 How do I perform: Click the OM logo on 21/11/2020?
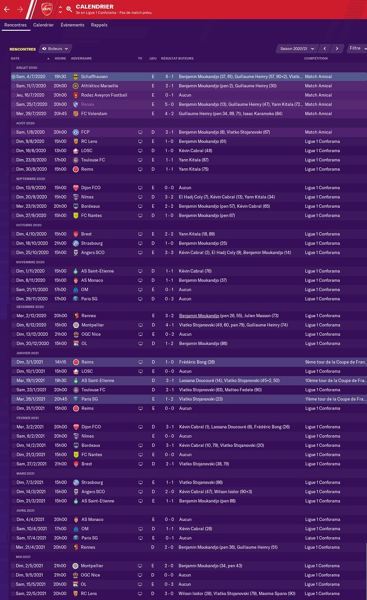click(x=76, y=290)
